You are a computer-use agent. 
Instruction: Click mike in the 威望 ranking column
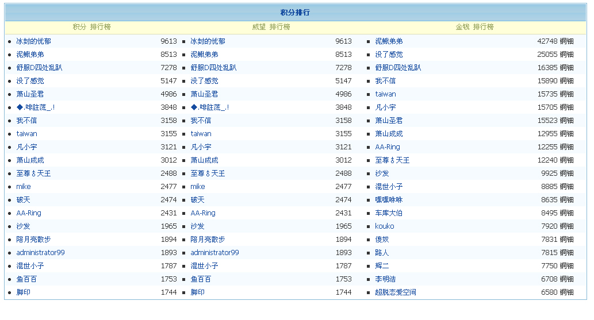pos(198,187)
